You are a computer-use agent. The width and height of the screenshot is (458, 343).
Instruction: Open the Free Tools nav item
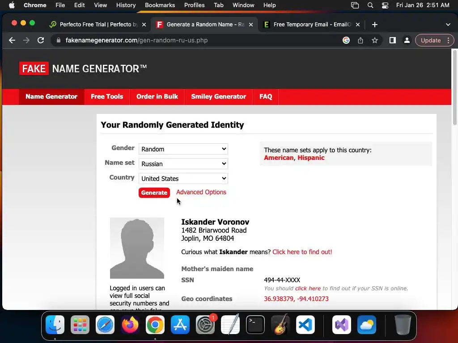(x=107, y=96)
